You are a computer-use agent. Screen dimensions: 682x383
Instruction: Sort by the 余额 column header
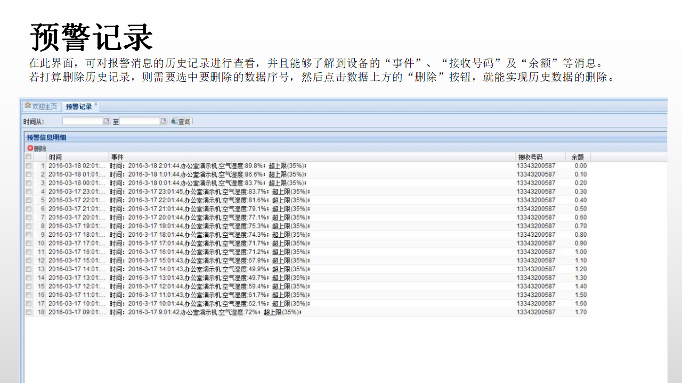(x=578, y=157)
